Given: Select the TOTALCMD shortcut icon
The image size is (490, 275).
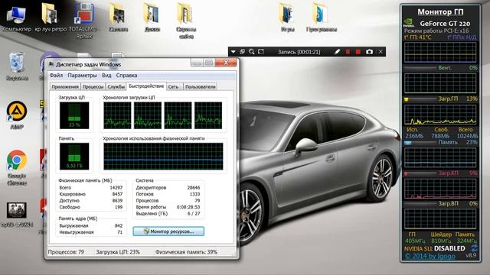Looking at the screenshot, I should (x=84, y=21).
